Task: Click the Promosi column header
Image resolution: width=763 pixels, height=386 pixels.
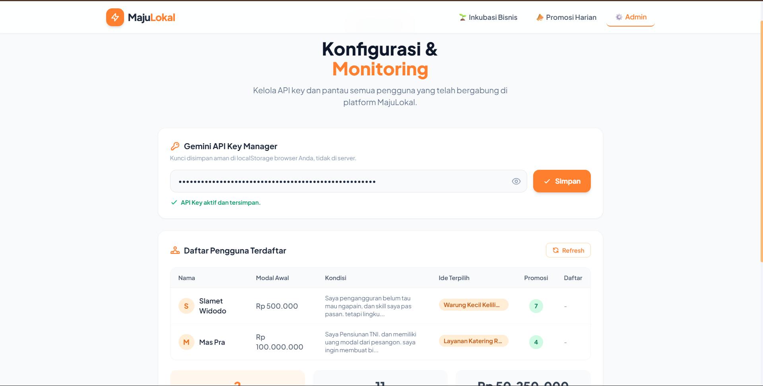Action: click(536, 278)
